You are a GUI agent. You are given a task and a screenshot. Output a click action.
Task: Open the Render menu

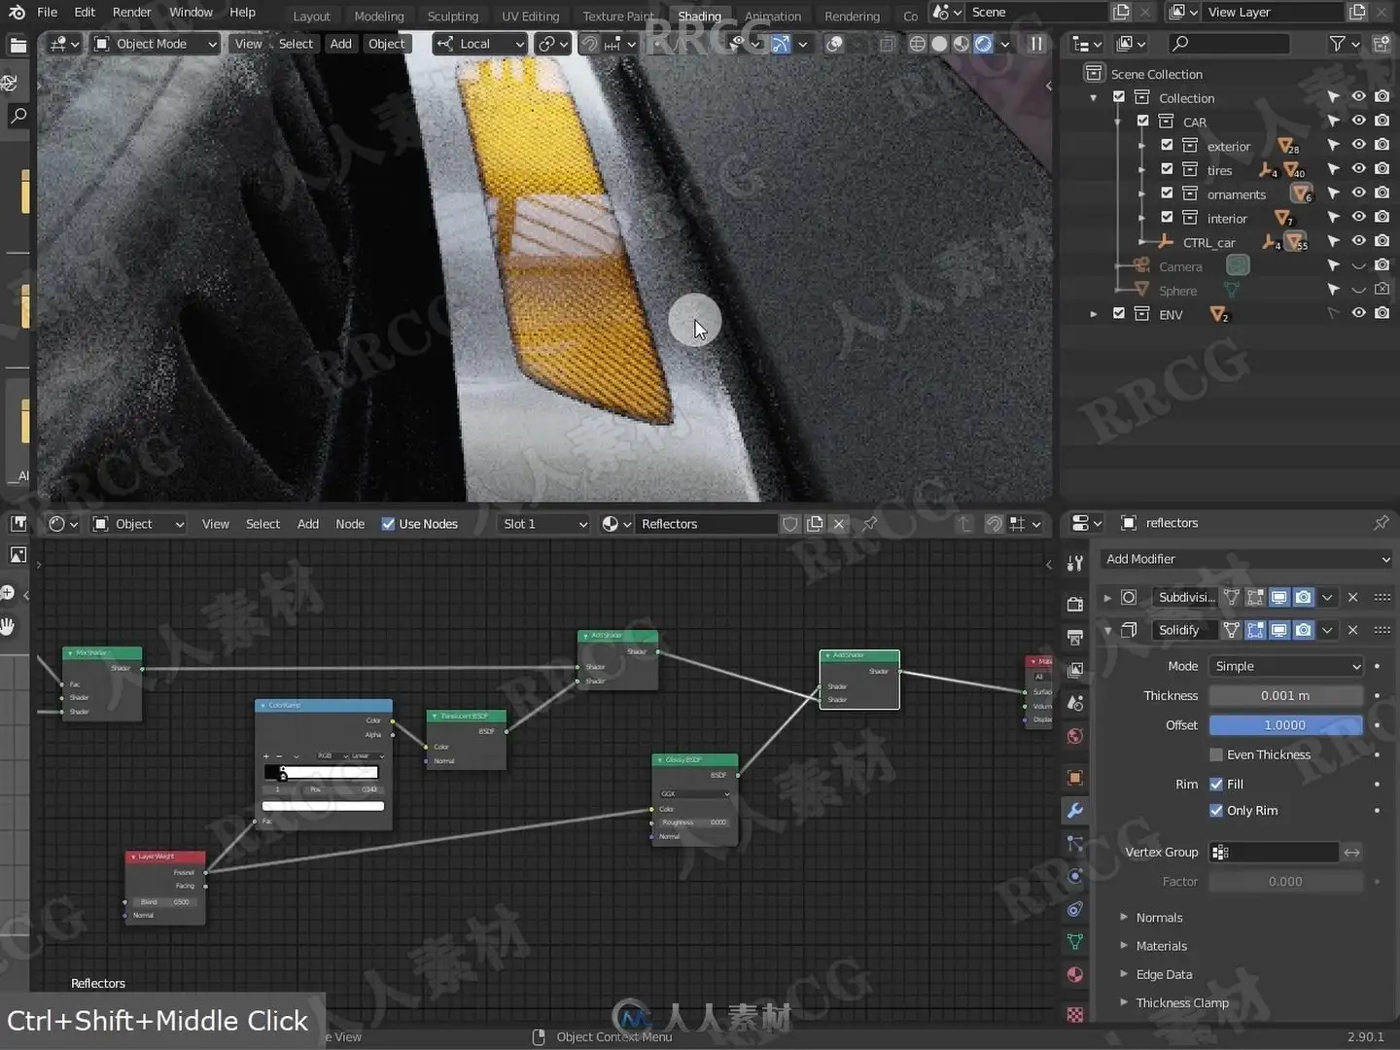pyautogui.click(x=131, y=13)
